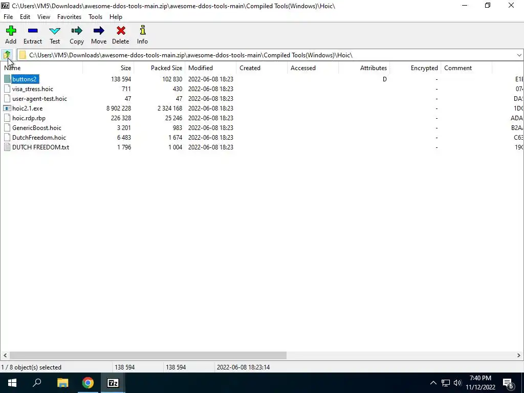Select the hoic2.1.exe file icon

[x=7, y=108]
